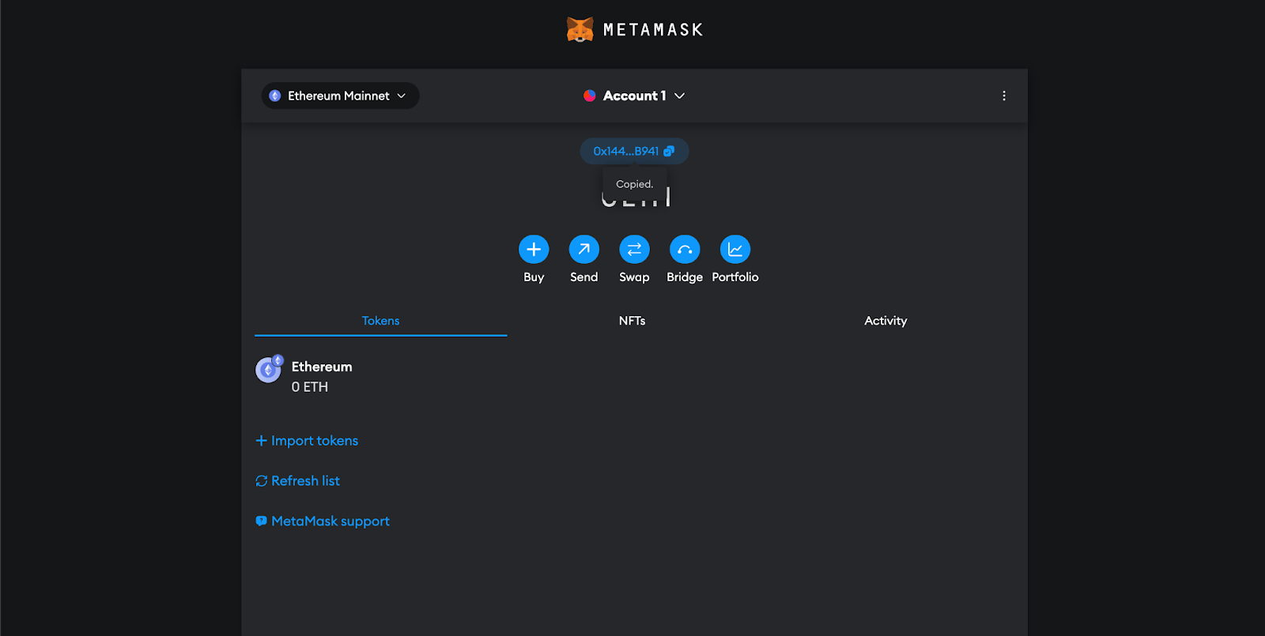Screen dimensions: 1265x636
Task: Open the three-dot options menu
Action: (1004, 96)
